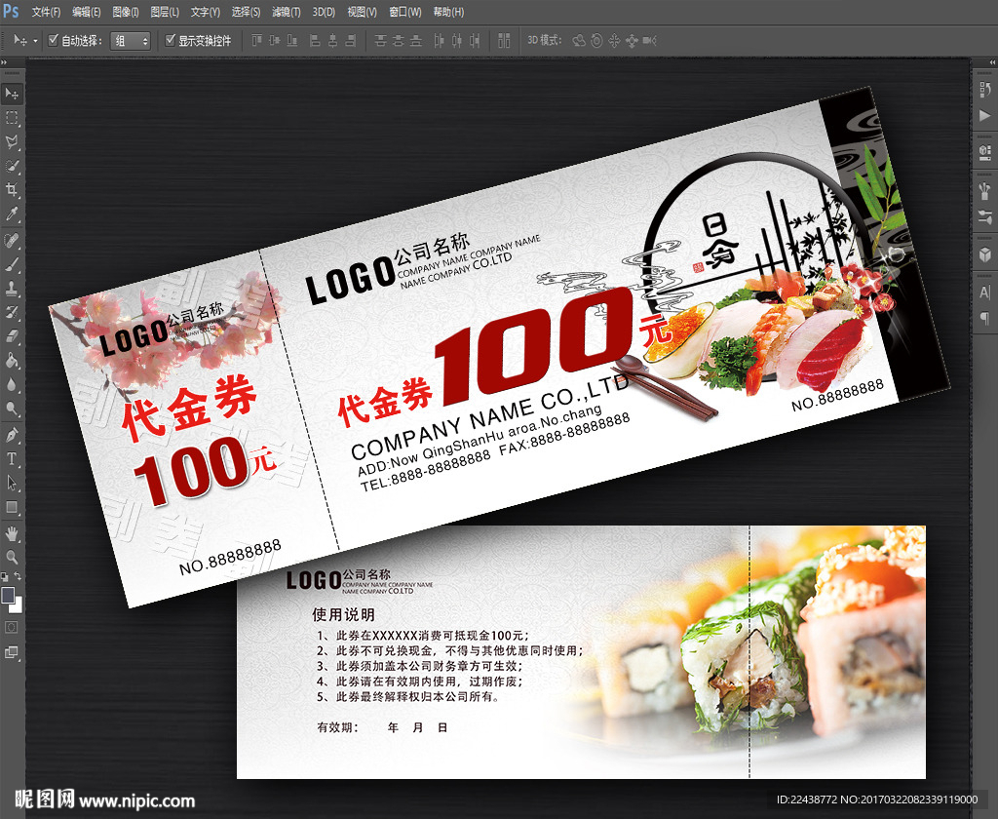Open the History panel icon
998x819 pixels.
click(984, 89)
